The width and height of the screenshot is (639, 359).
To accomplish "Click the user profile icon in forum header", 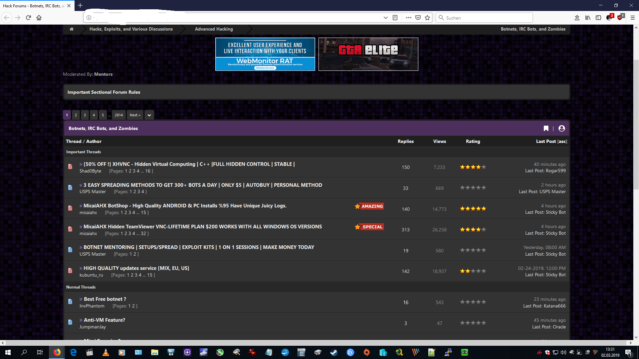I will click(x=561, y=128).
